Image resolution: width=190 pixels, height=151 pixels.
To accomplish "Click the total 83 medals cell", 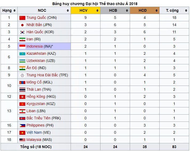I will coord(174,147).
